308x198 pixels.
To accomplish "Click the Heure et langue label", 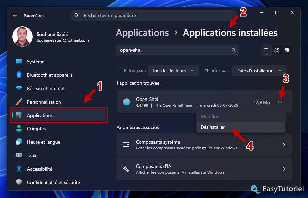I will [x=44, y=142].
